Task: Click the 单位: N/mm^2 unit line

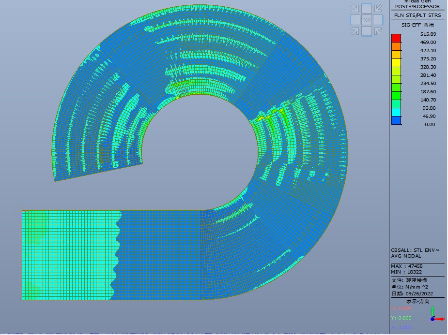Action: pyautogui.click(x=410, y=287)
